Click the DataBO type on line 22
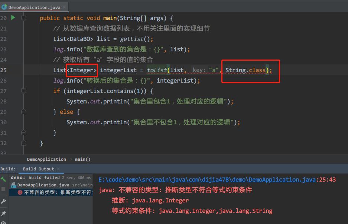Viewport: 348px width, 224px height. click(80, 39)
